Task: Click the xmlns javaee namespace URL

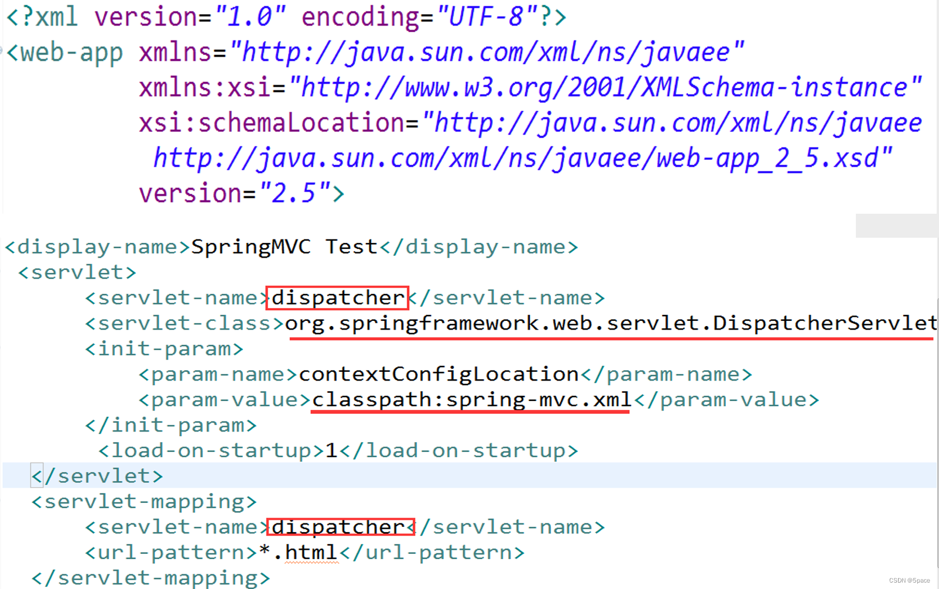Action: 487,53
